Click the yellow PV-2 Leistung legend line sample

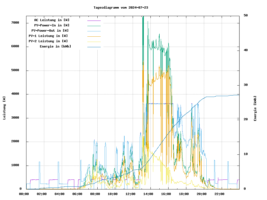[x=94, y=42]
